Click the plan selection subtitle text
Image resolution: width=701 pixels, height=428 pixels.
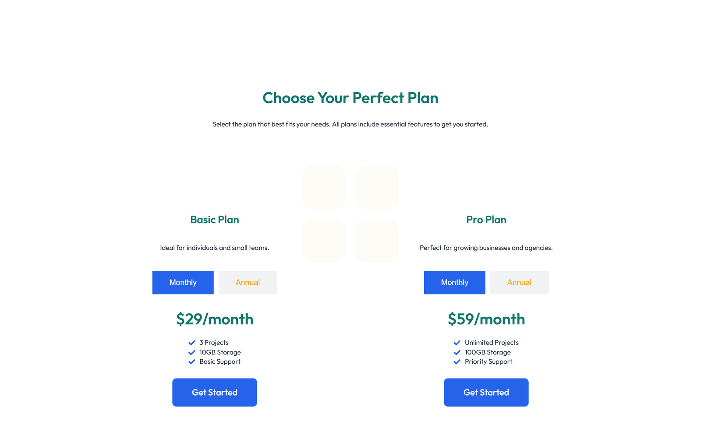pyautogui.click(x=350, y=124)
